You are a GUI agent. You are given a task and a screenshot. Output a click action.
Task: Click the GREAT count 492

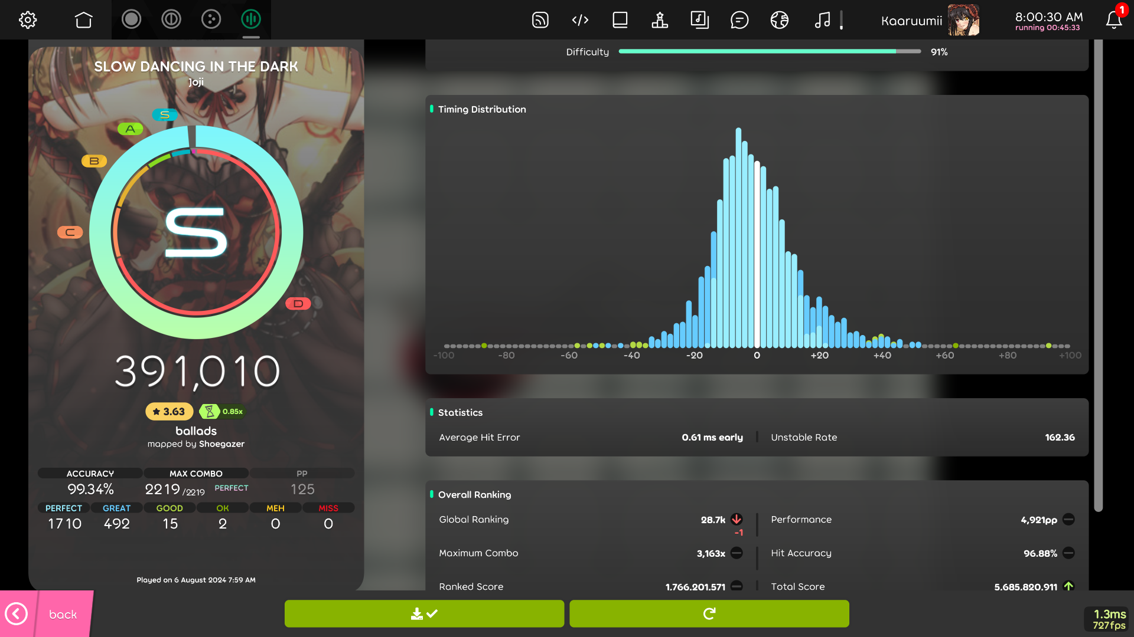pos(117,524)
